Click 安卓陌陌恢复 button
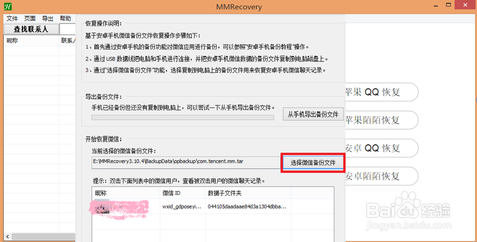 [x=382, y=176]
